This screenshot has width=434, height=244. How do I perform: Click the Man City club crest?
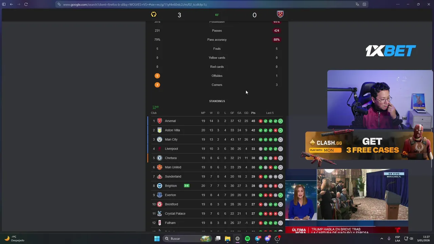159,139
